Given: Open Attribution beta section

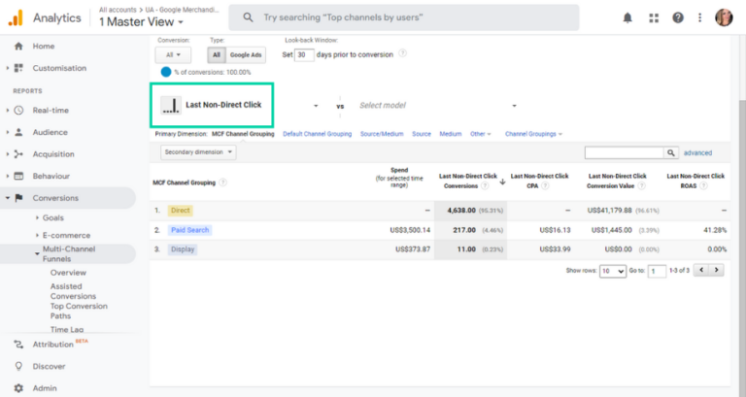Looking at the screenshot, I should (x=52, y=345).
